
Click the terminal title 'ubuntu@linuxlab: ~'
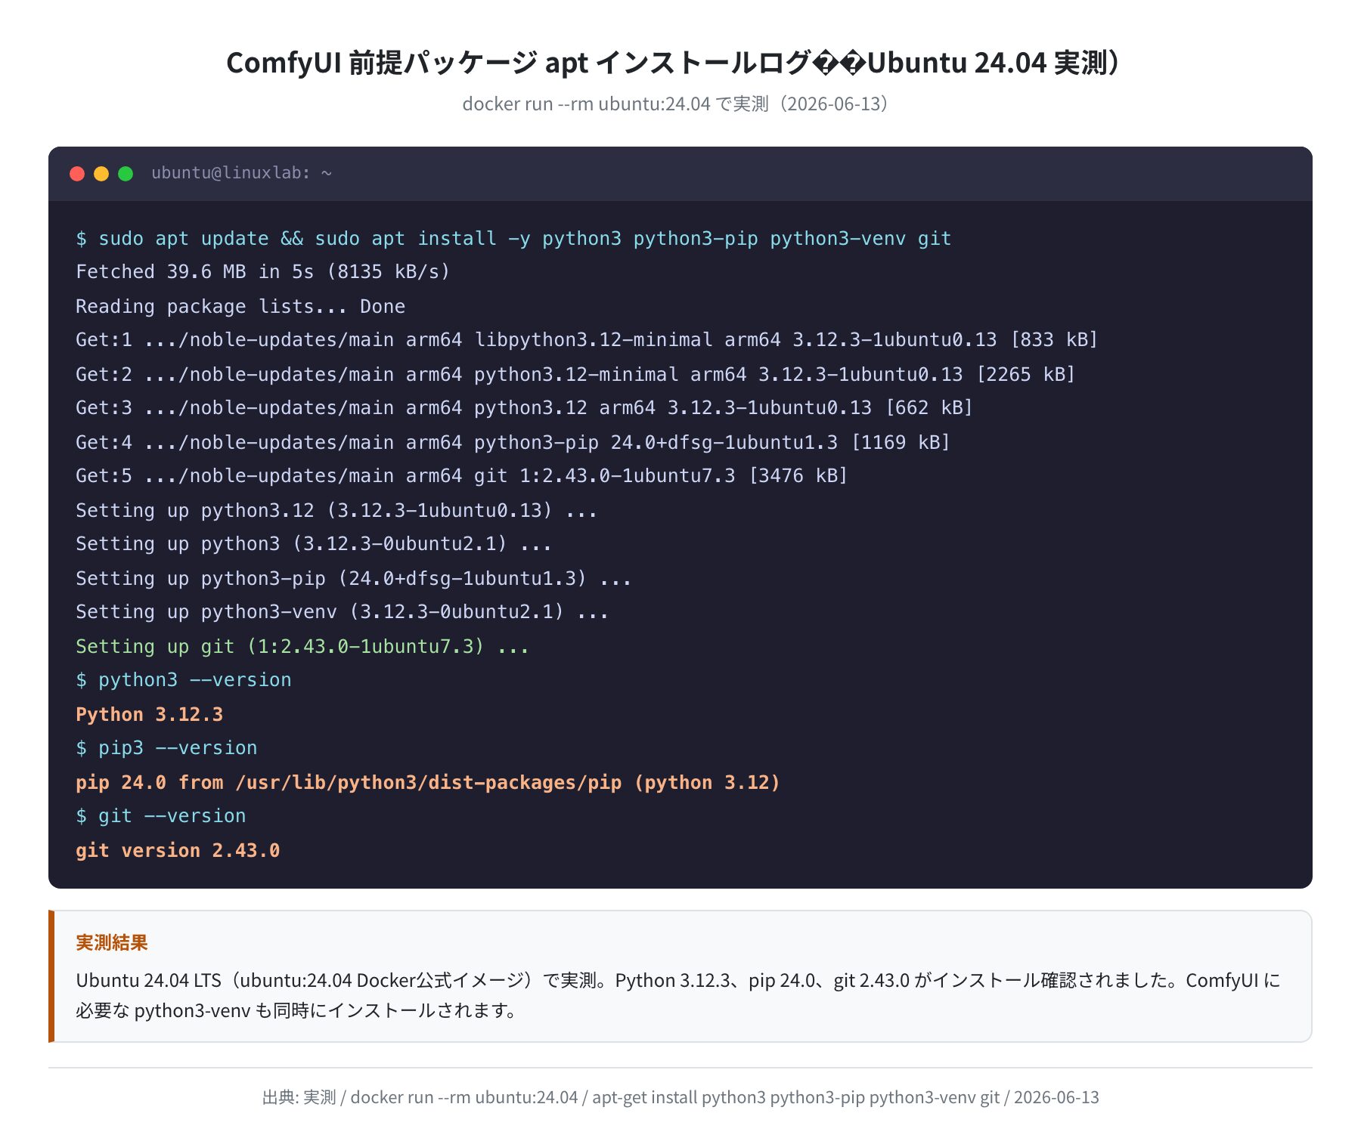coord(241,173)
